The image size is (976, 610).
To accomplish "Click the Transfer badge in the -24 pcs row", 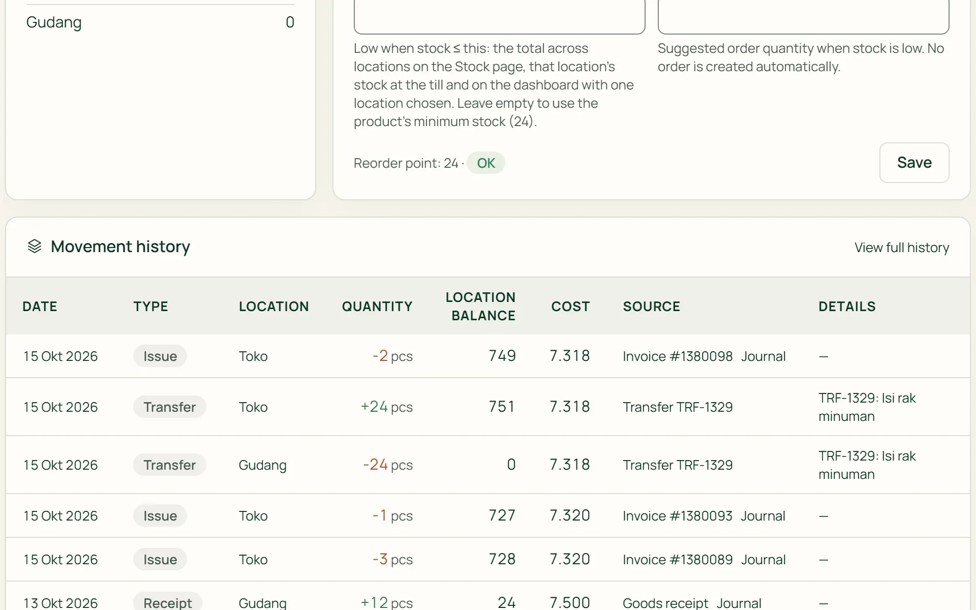I will point(169,465).
